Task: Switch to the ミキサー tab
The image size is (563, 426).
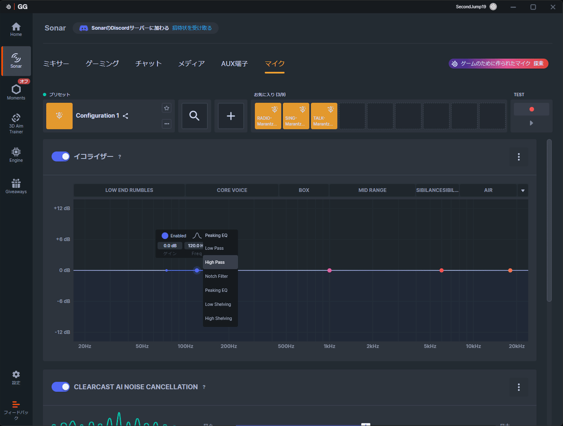Action: point(56,63)
